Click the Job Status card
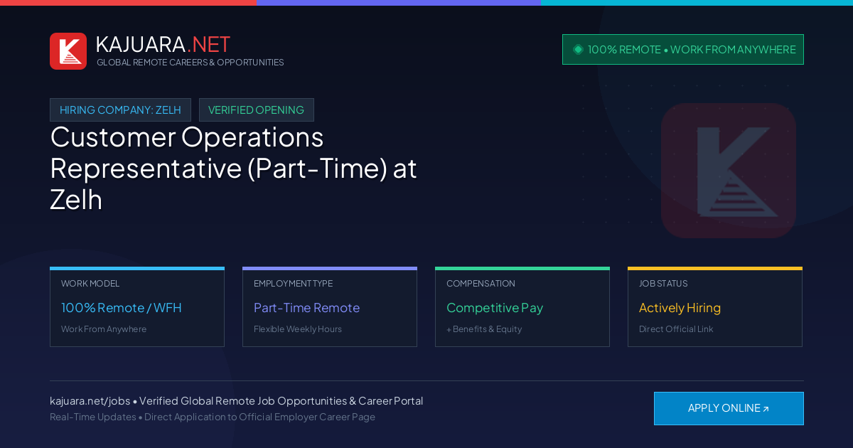Image resolution: width=853 pixels, height=448 pixels. click(715, 307)
